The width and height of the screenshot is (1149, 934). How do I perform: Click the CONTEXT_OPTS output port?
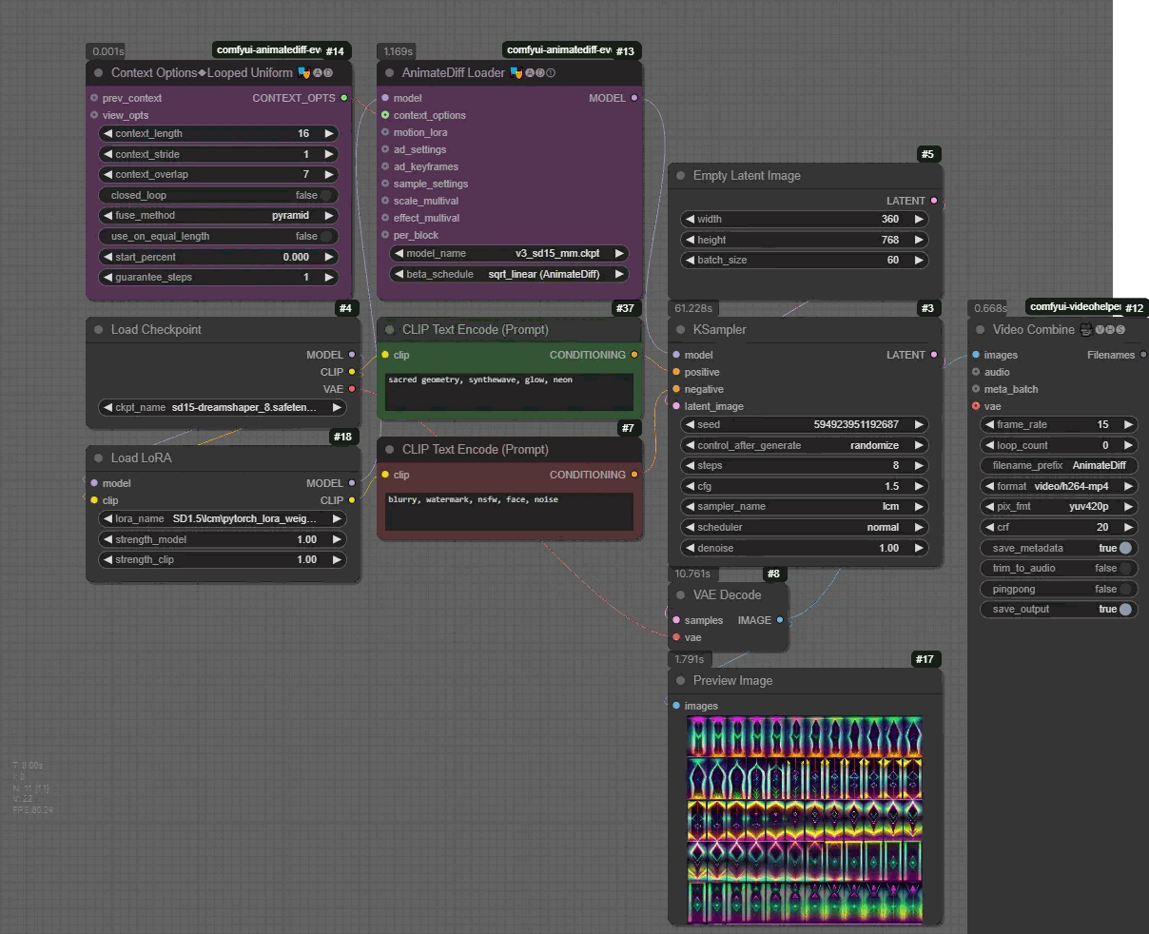(344, 98)
